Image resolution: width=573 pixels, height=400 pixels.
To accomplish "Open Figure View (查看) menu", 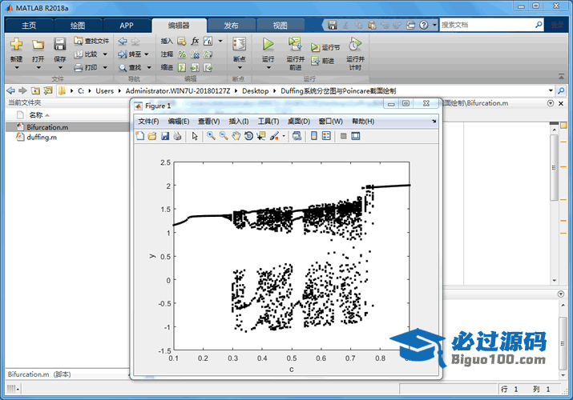I will [x=208, y=121].
